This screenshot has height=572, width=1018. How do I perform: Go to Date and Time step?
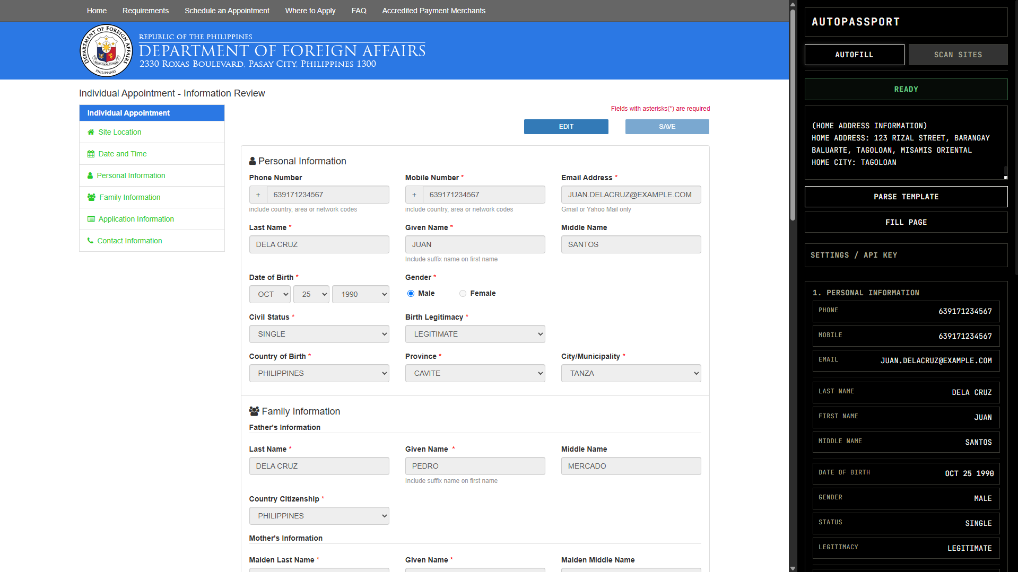tap(152, 154)
